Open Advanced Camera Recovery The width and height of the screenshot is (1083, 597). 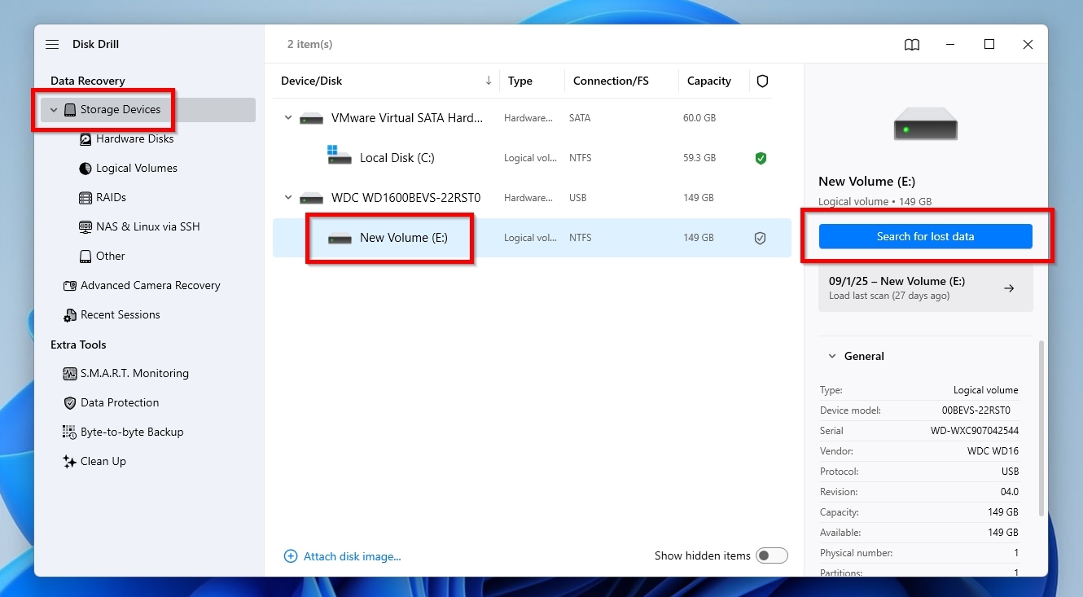click(x=150, y=285)
